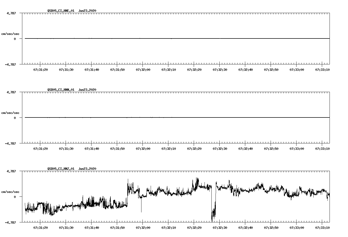Click the 07:32:40 time label on HNN plot
The width and height of the screenshot is (348, 237).
(245, 149)
